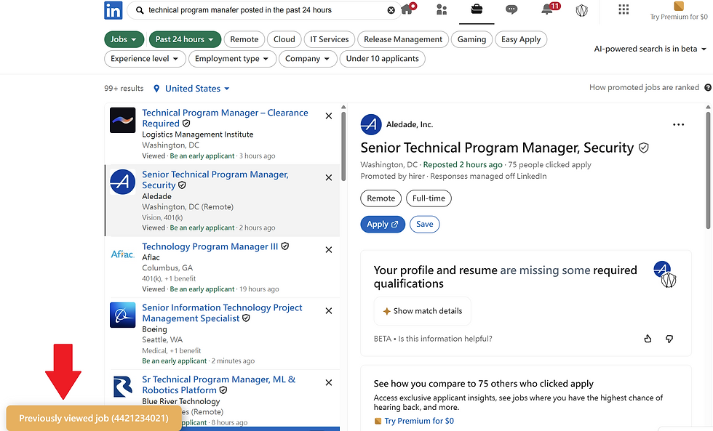
Task: Open Aledade logo in job details header
Action: pos(371,124)
